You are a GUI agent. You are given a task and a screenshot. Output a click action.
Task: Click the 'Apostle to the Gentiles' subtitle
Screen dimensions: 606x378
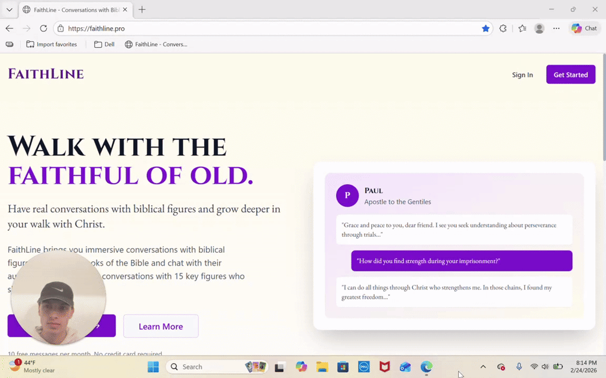[x=397, y=202]
